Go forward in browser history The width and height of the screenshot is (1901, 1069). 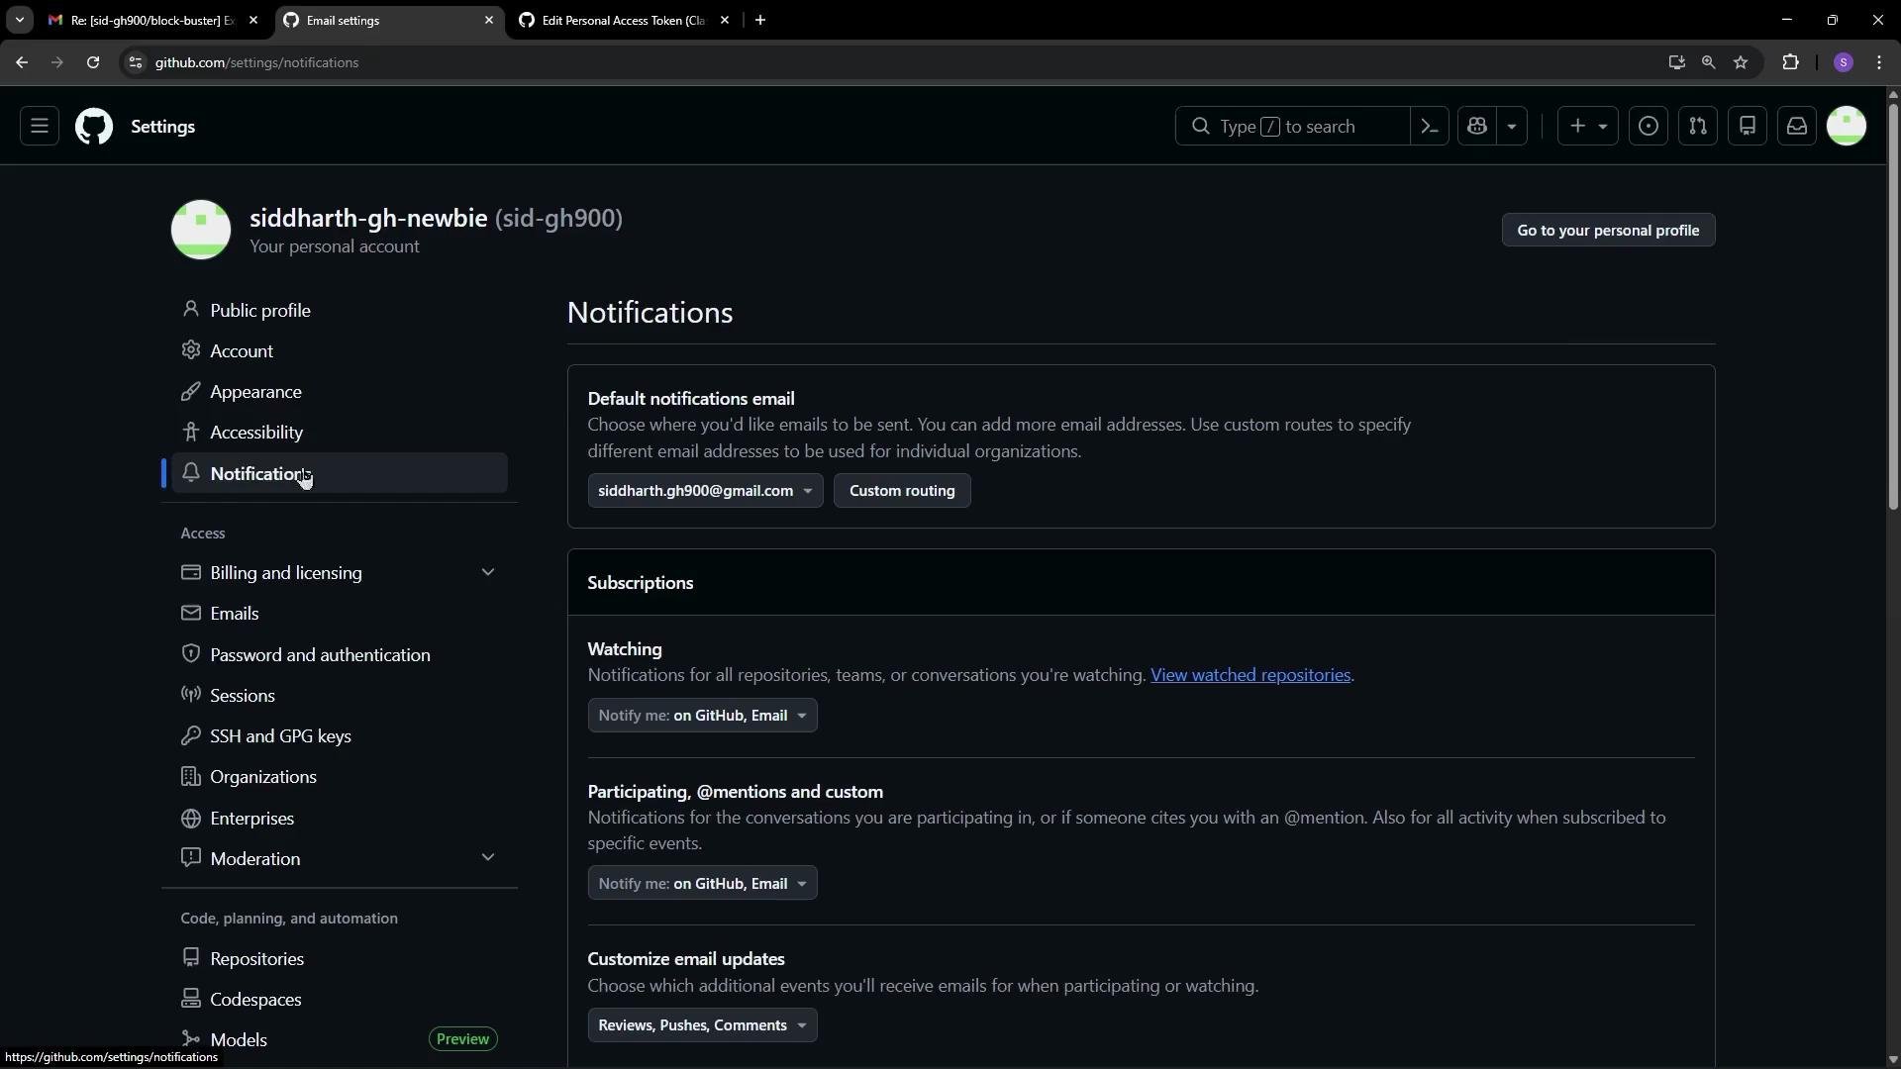[57, 62]
